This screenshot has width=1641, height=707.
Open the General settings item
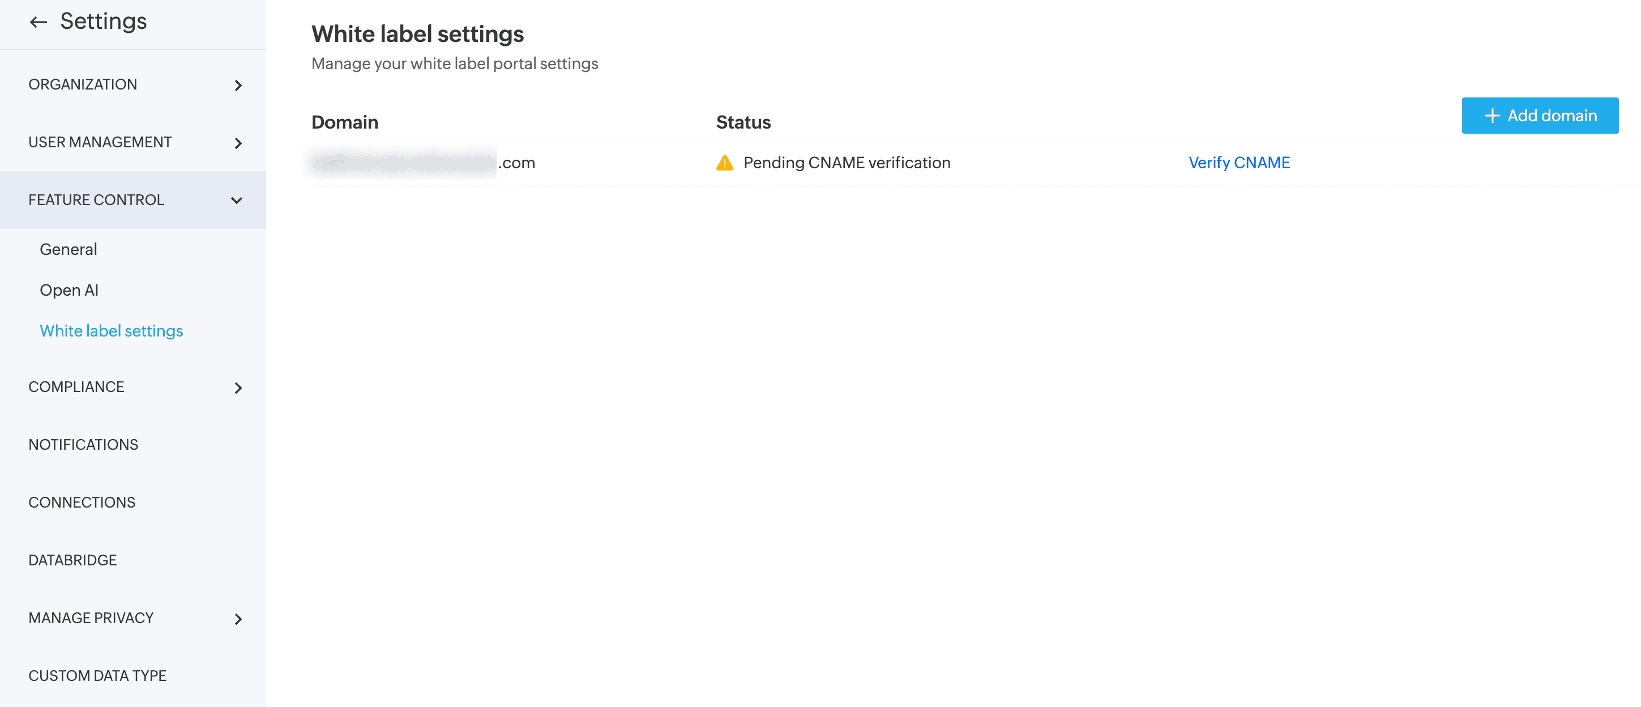68,249
